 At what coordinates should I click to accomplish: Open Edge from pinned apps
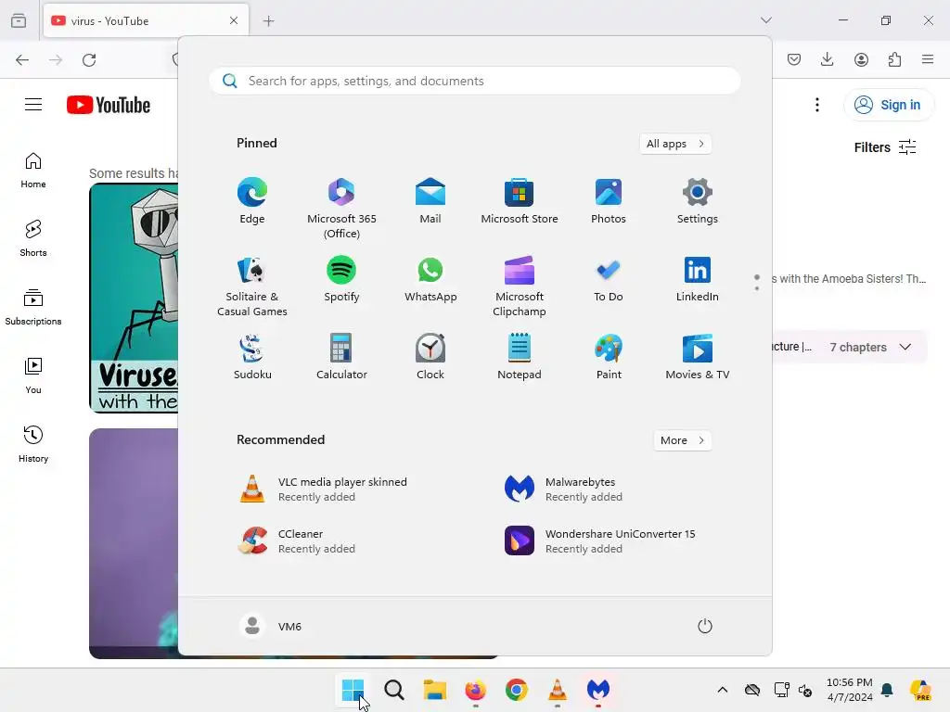(x=252, y=201)
